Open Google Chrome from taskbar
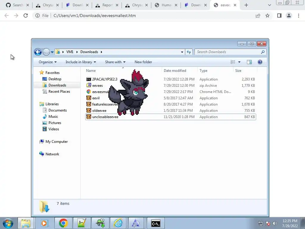This screenshot has height=229, width=305. pyautogui.click(x=63, y=223)
